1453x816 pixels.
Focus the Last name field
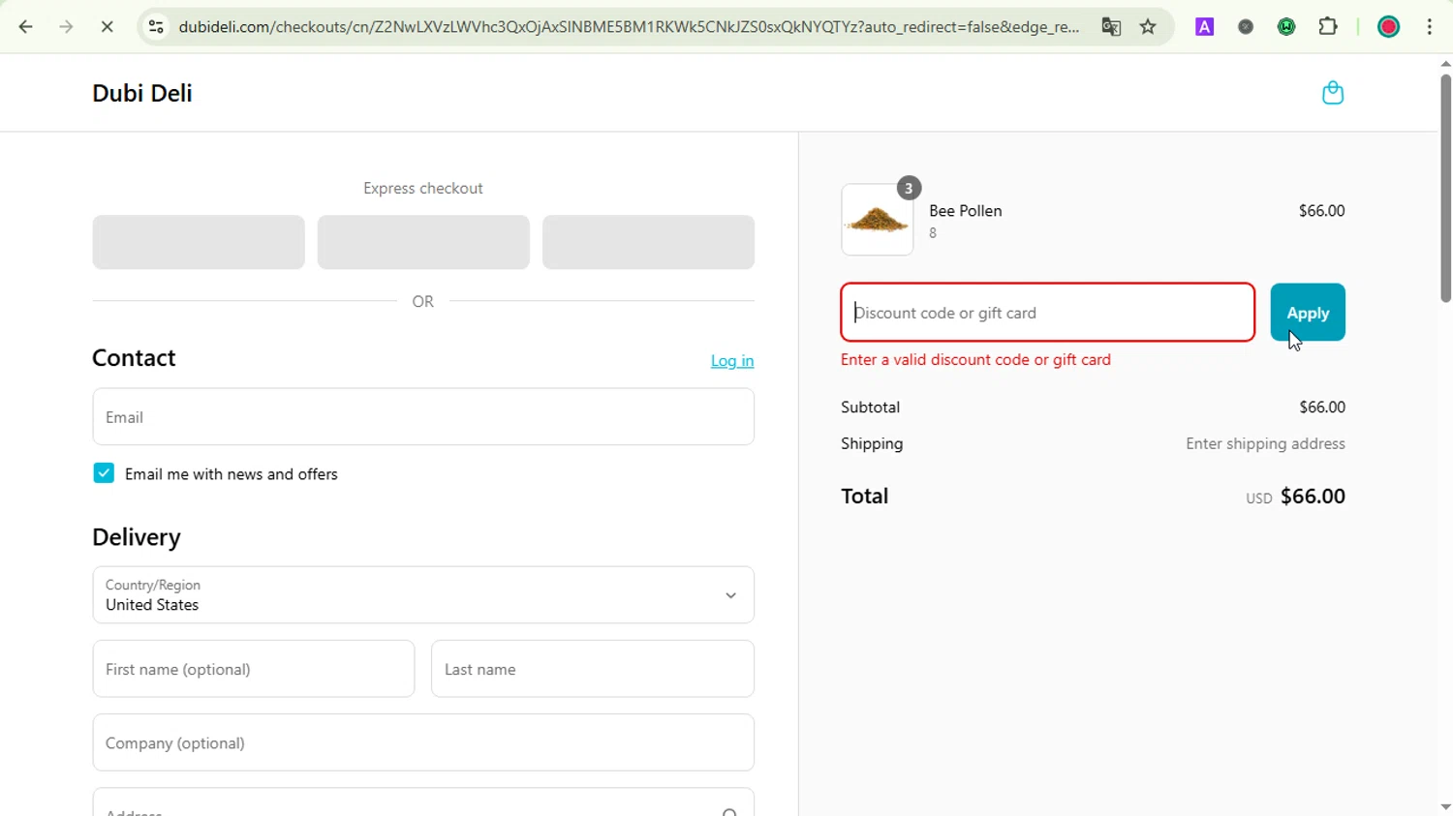point(593,669)
